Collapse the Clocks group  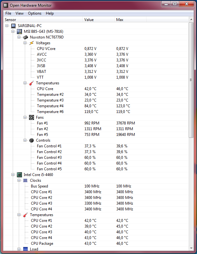point(19,180)
